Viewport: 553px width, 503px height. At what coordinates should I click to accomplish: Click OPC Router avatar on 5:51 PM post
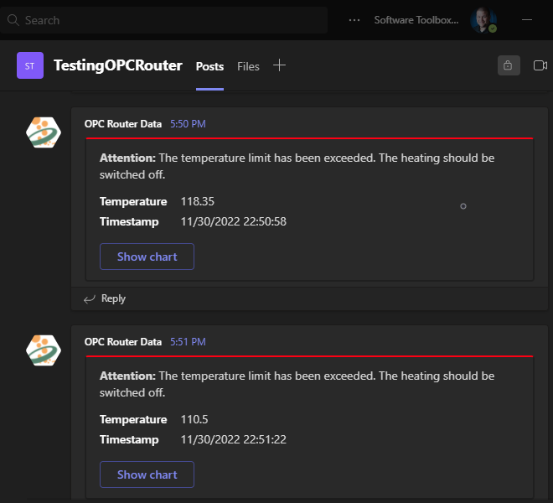44,350
